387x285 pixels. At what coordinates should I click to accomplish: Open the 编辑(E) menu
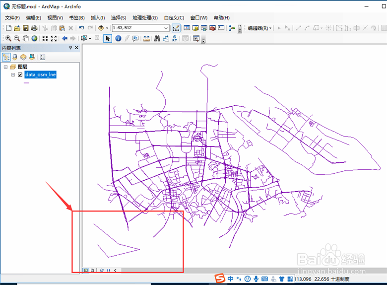tap(33, 18)
